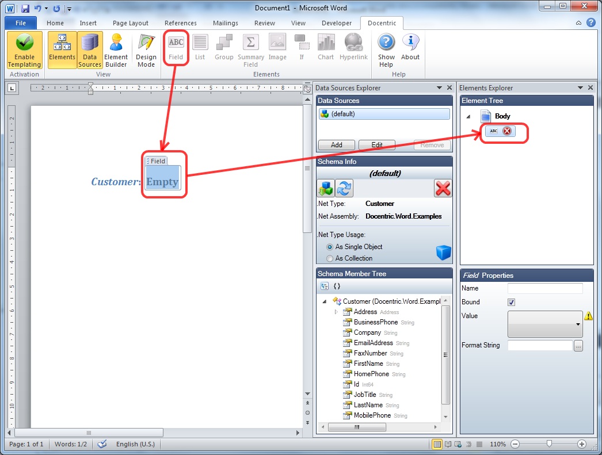
Task: Expand the Address member node
Action: click(336, 312)
